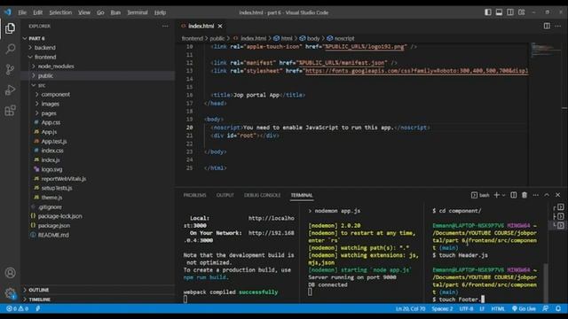This screenshot has width=568, height=319.
Task: Split the terminal
Action: point(513,195)
